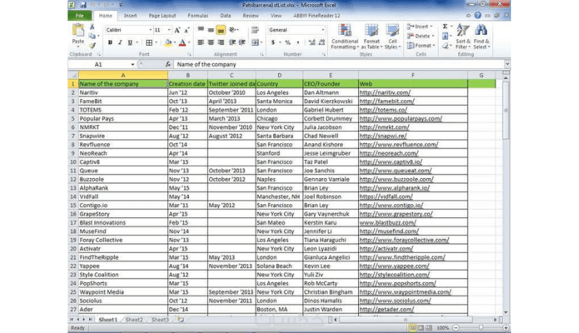Click the Decrease Font Size icon
This screenshot has width=579, height=333.
point(187,30)
